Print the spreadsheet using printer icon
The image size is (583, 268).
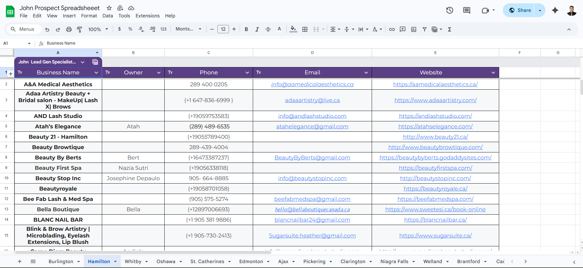tap(69, 29)
